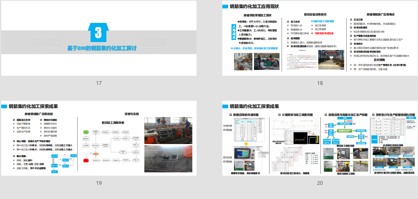Select the slide 17 section title thumbnail
Screen dimensions: 418x199
click(98, 38)
